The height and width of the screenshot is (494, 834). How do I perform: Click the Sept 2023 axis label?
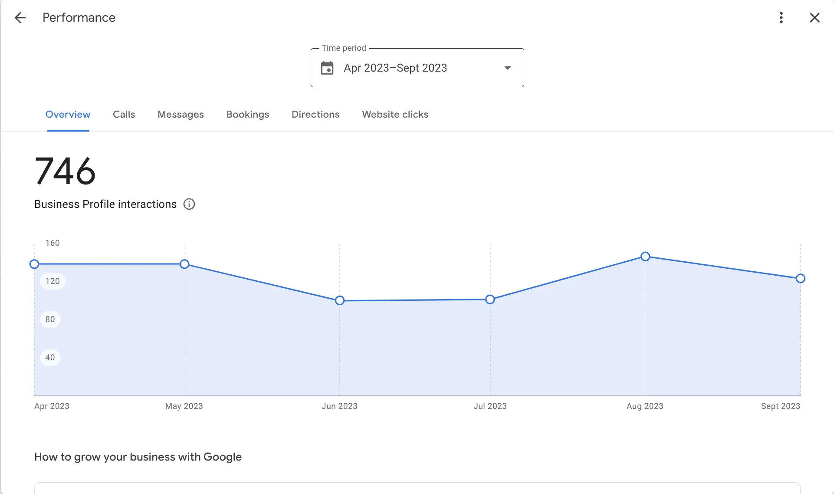coord(780,406)
